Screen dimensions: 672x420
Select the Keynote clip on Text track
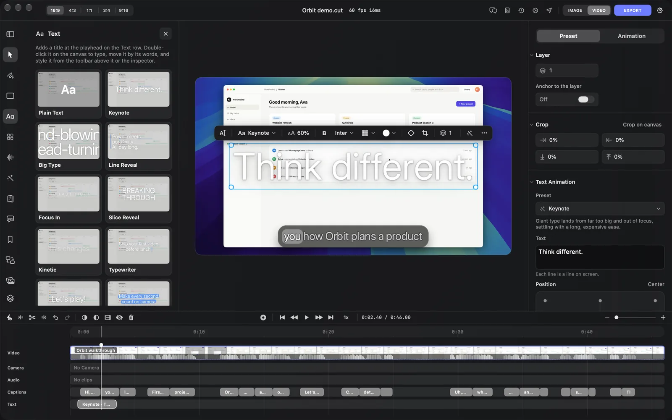pyautogui.click(x=97, y=404)
